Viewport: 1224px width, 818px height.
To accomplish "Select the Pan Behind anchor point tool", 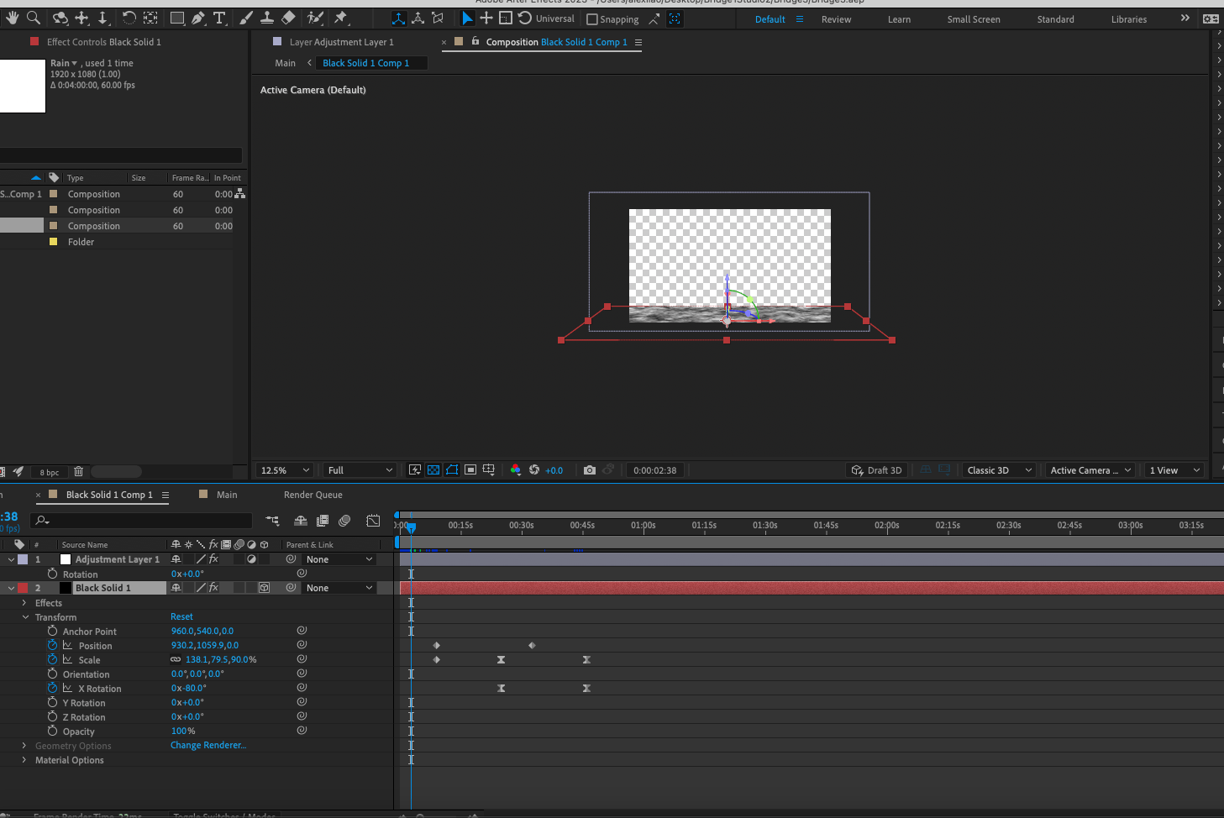I will (x=150, y=18).
